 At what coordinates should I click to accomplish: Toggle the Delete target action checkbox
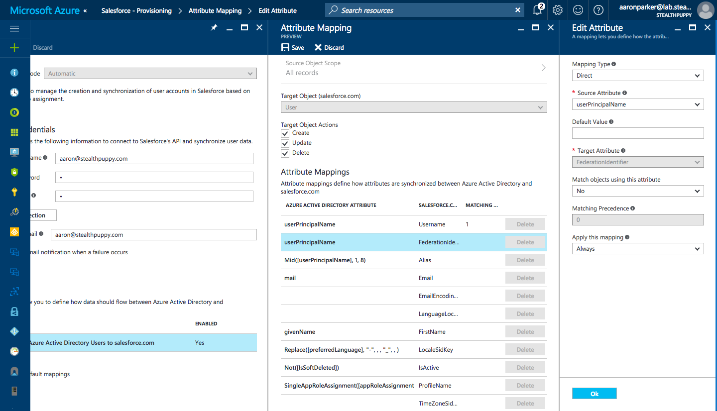coord(285,153)
